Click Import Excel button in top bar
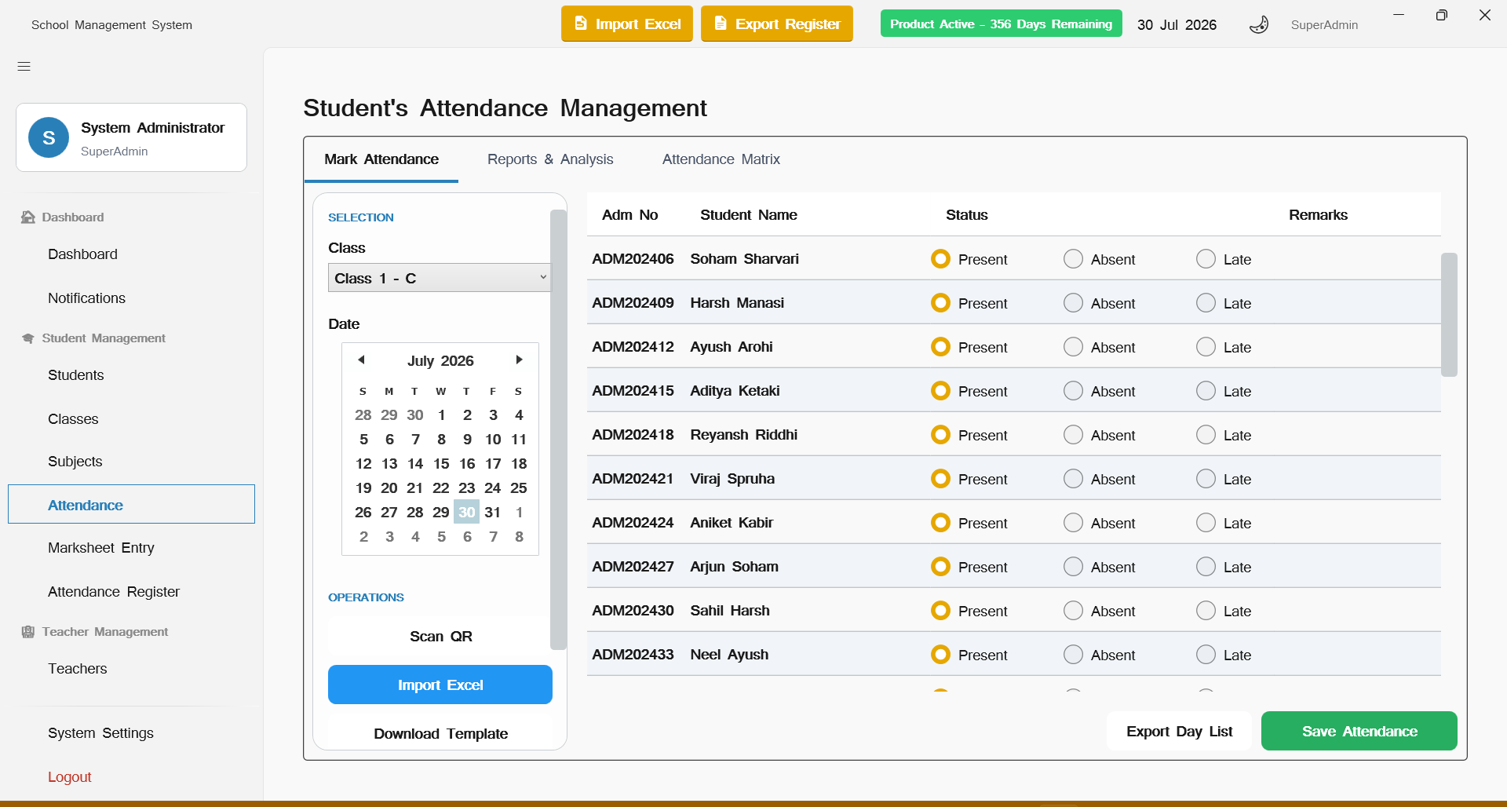1507x807 pixels. tap(626, 24)
